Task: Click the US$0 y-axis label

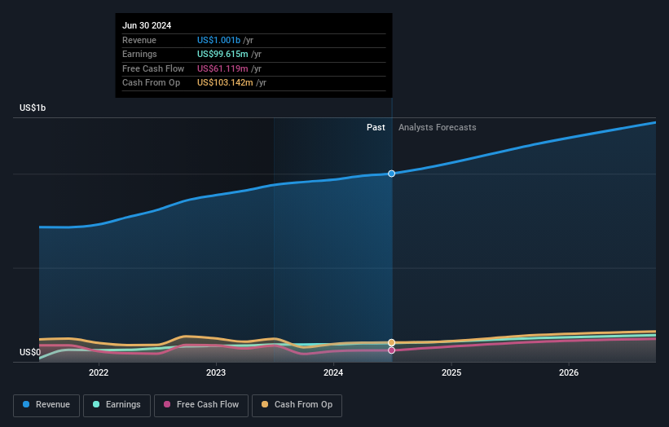Action: [30, 352]
